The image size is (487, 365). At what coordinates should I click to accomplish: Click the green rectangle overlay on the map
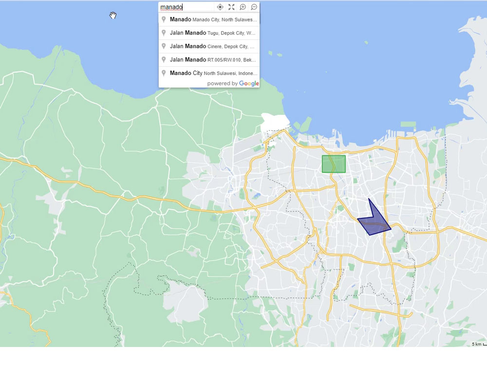pos(334,164)
